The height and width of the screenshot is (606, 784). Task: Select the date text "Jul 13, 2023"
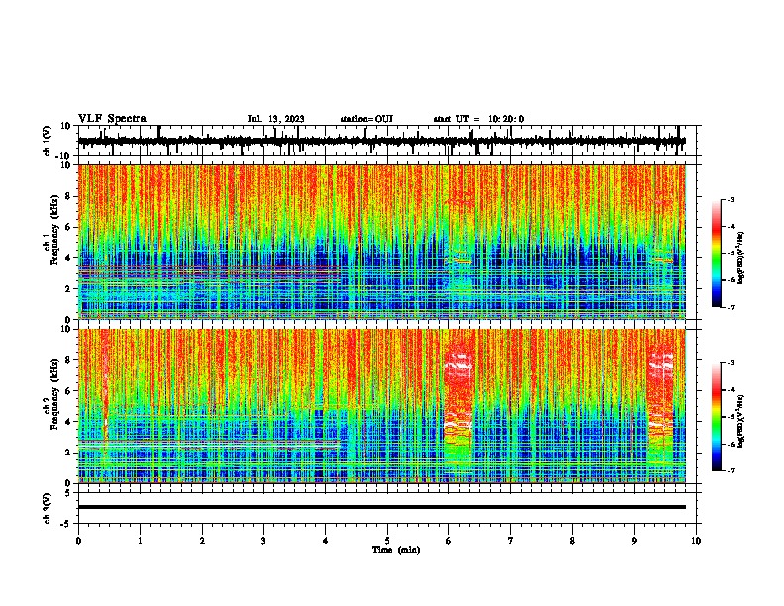276,119
